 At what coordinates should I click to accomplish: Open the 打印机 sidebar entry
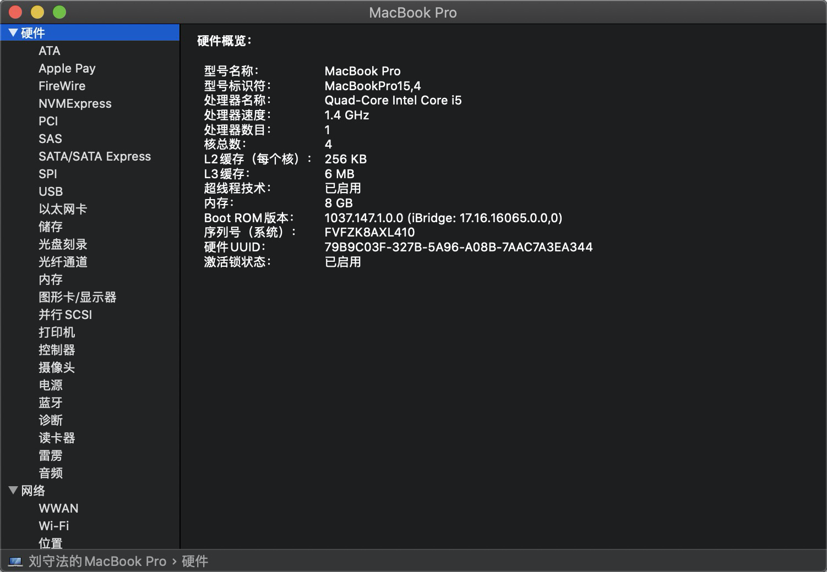pyautogui.click(x=57, y=332)
